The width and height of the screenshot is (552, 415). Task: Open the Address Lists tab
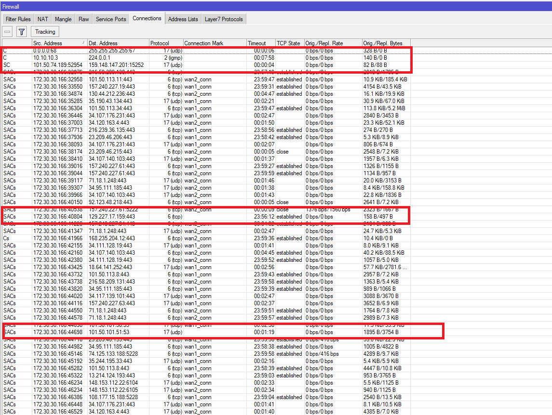point(183,18)
